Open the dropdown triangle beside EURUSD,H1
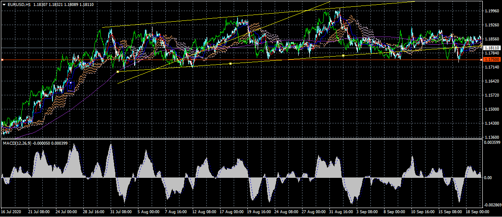Viewport: 502px width, 217px height. click(x=4, y=4)
